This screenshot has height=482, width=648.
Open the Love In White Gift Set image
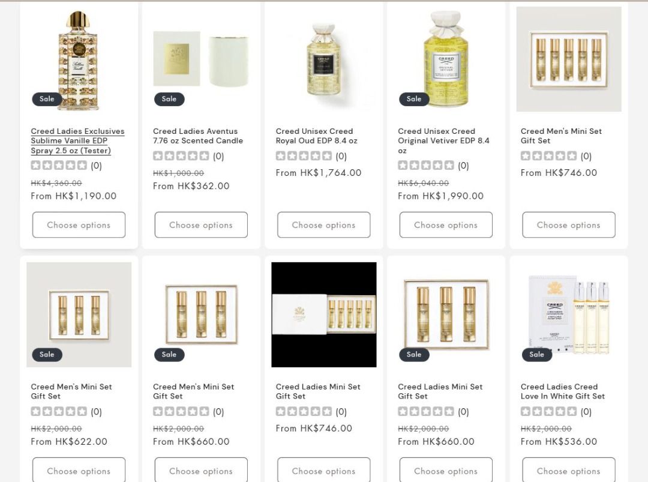click(569, 315)
